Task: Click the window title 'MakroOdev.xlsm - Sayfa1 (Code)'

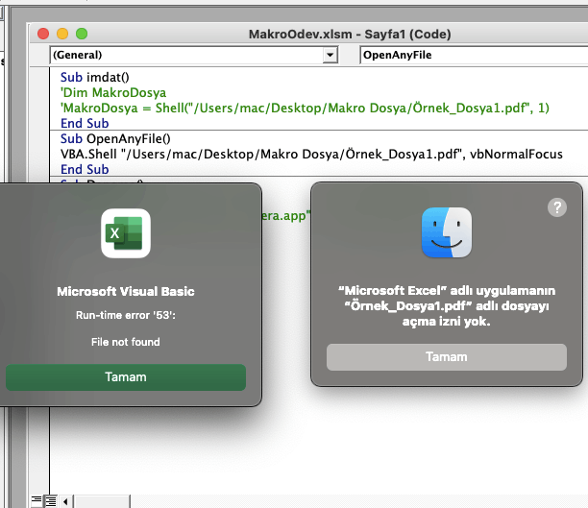Action: (x=350, y=35)
